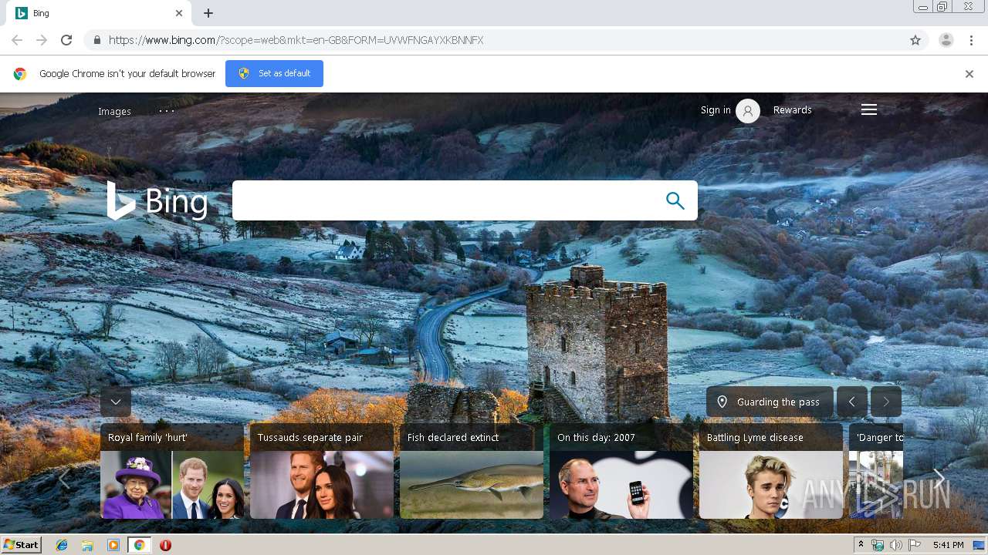Open the Images link on Bing
This screenshot has width=988, height=555.
[x=114, y=111]
